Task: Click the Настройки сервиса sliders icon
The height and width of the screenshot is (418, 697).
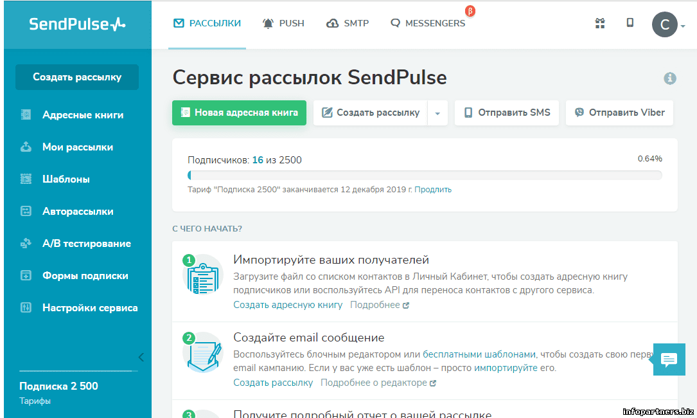Action: click(x=26, y=307)
